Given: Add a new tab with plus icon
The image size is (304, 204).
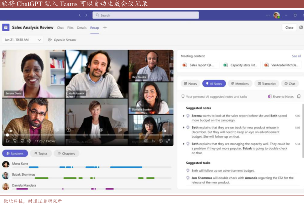Looking at the screenshot, I should tap(105, 28).
